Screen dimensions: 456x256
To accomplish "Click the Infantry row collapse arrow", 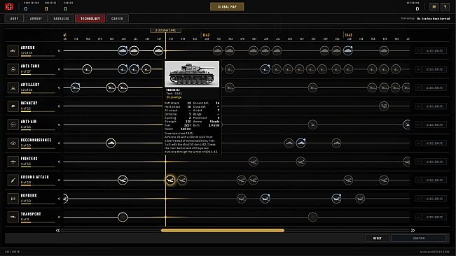I will coord(59,106).
